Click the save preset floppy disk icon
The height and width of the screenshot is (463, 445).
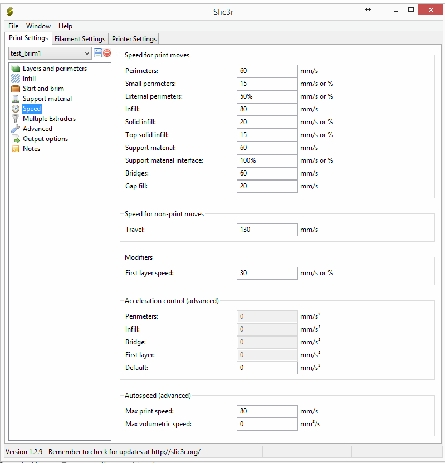[98, 53]
